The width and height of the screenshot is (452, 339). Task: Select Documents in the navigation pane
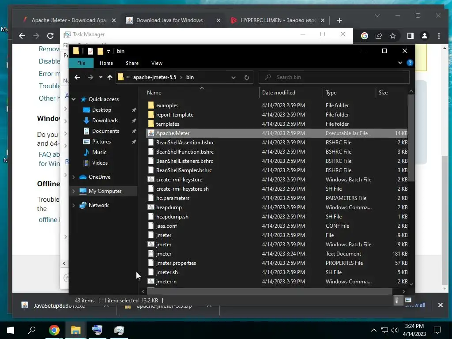tap(105, 131)
